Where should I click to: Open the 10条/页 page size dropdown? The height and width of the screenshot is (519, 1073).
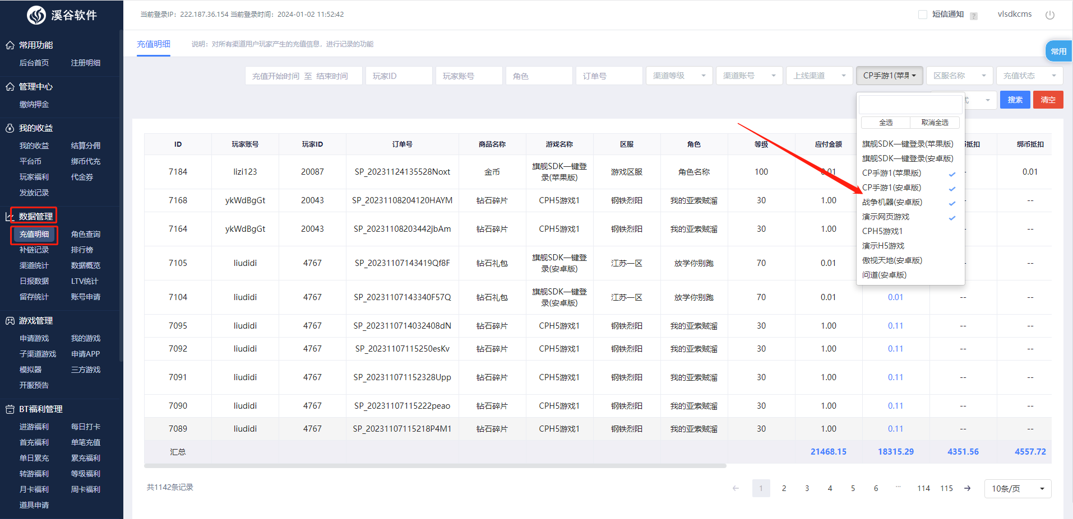point(1018,489)
